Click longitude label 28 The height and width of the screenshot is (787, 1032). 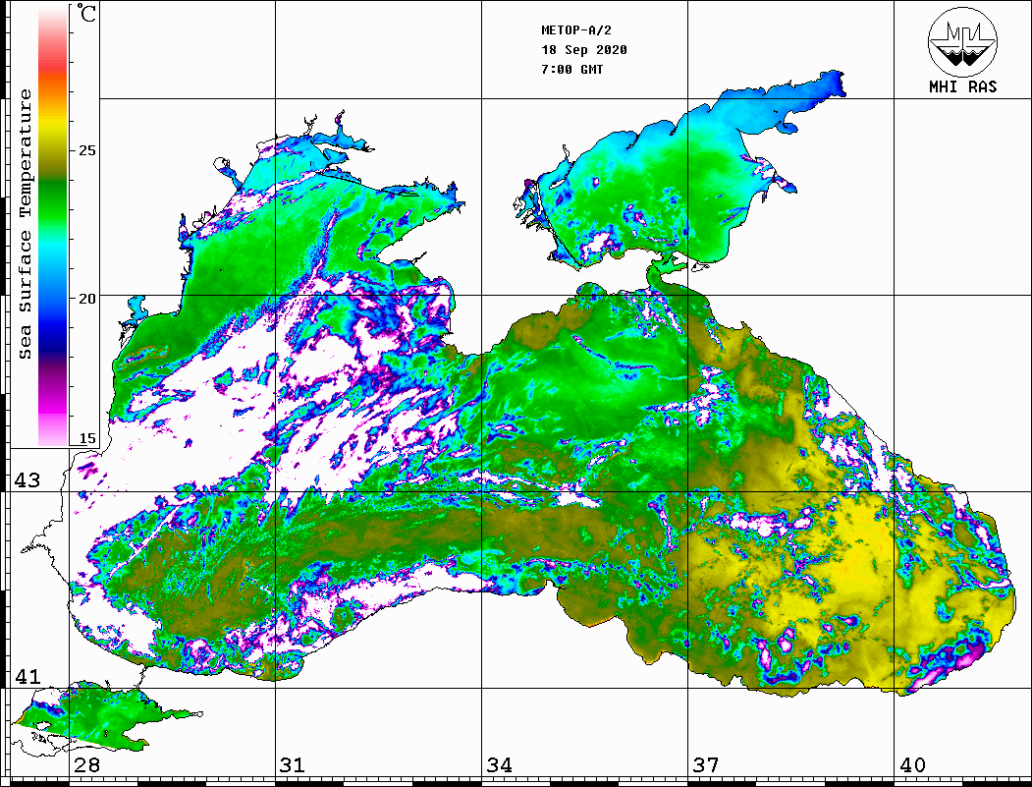coord(86,764)
